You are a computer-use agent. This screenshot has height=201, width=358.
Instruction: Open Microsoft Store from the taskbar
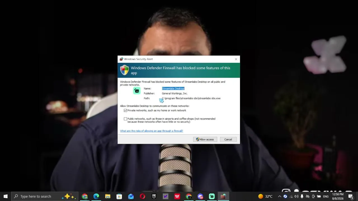[x=119, y=196]
